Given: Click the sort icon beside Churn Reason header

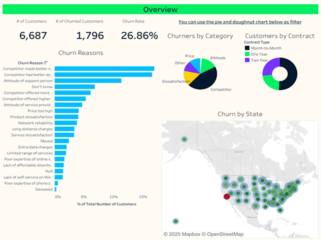Looking at the screenshot, I should point(46,63).
